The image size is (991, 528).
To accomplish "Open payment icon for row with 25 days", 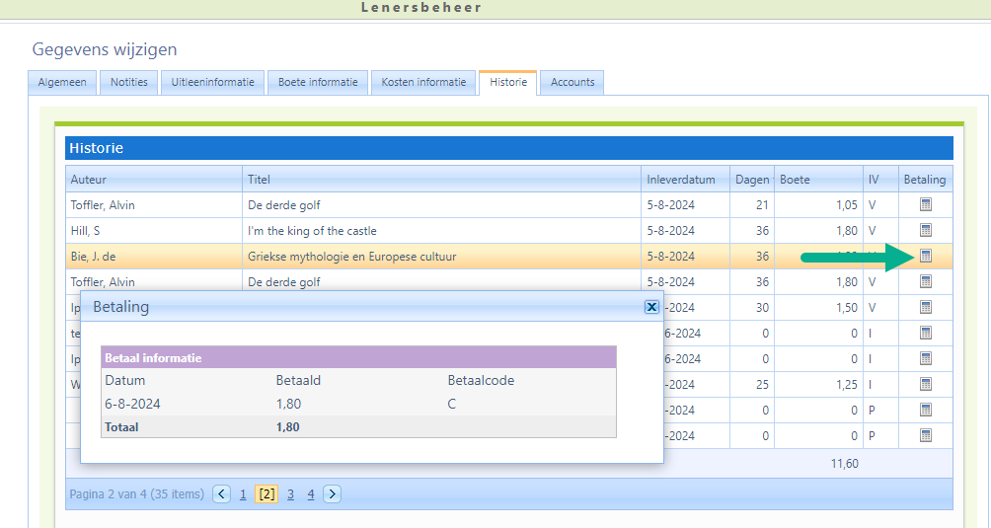I will pos(925,384).
